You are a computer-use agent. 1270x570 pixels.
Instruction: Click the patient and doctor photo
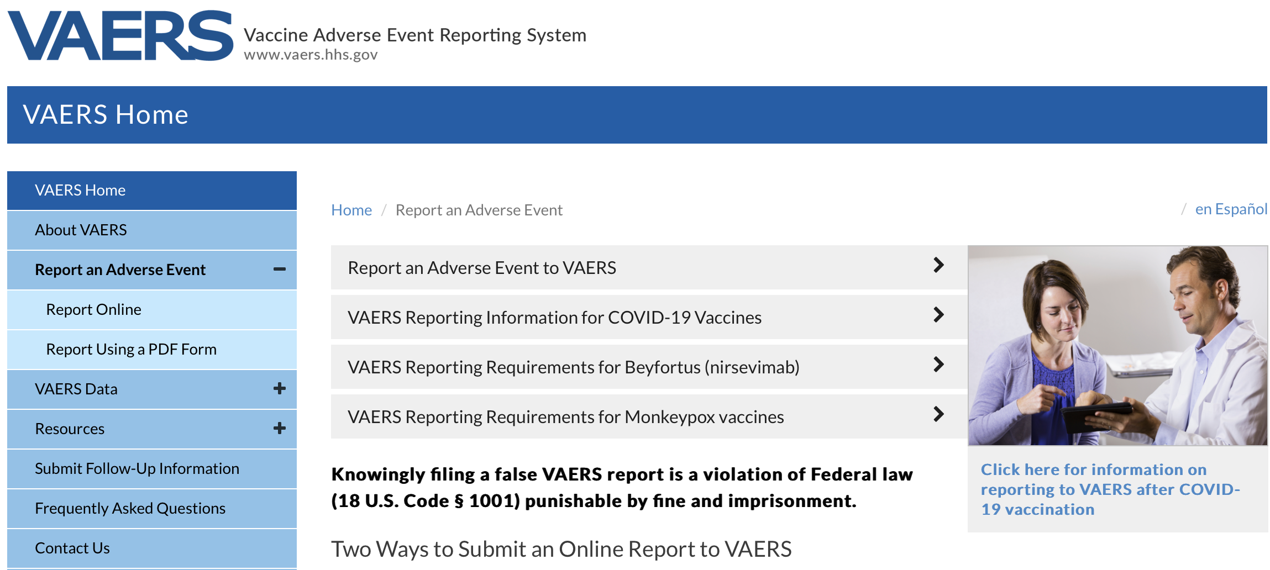[1118, 345]
